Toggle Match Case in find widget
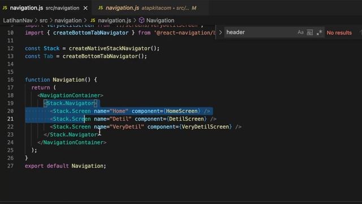Screen dimensions: 362x204 tap(300, 32)
